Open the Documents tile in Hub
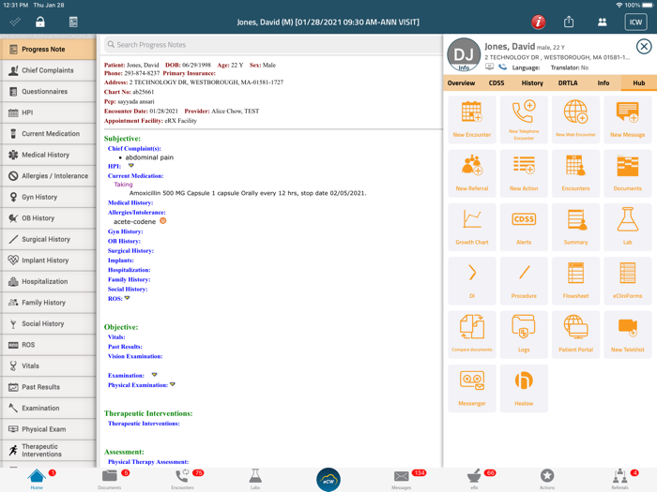657x492 pixels. 628,173
